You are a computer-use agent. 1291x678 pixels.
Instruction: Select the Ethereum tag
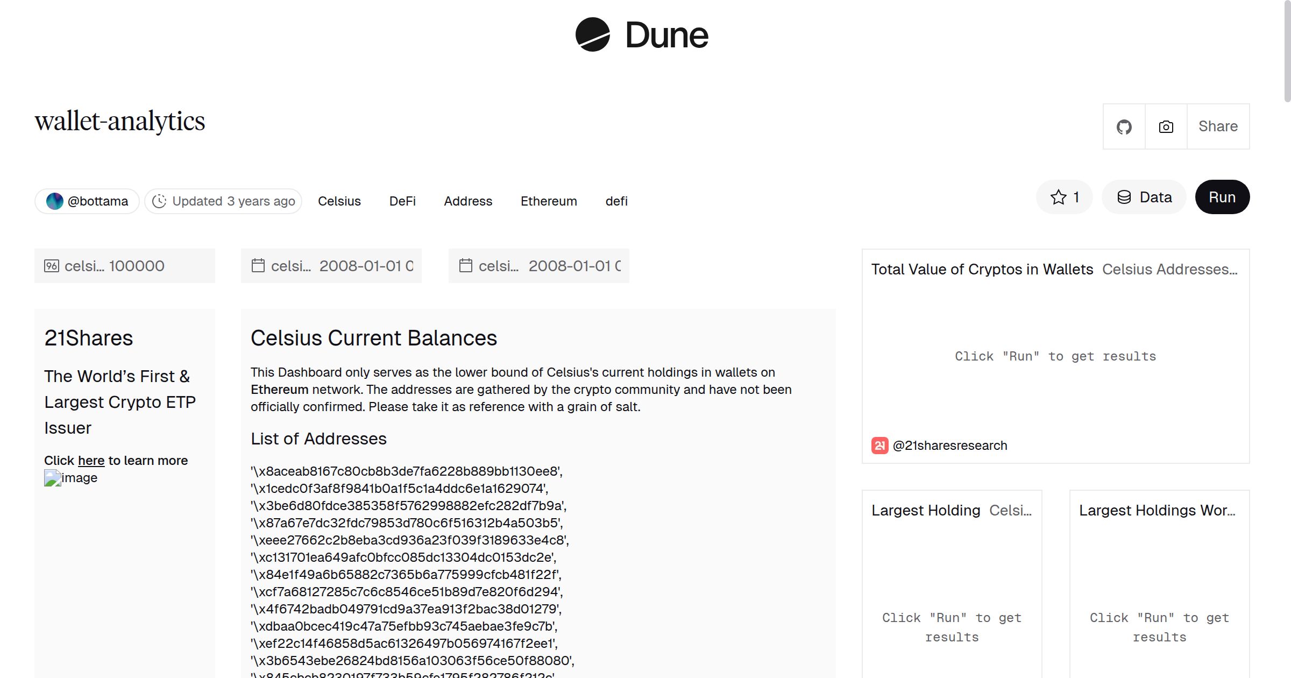coord(548,201)
